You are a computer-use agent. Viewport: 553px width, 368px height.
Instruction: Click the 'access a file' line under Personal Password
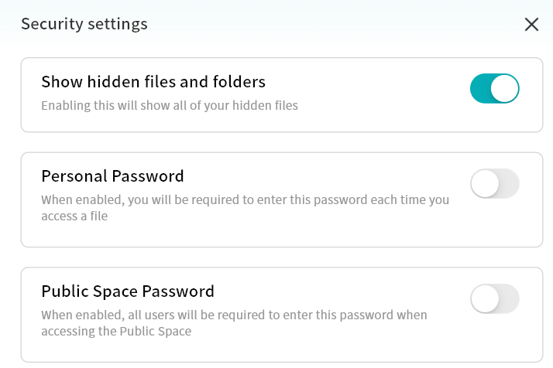click(x=74, y=217)
